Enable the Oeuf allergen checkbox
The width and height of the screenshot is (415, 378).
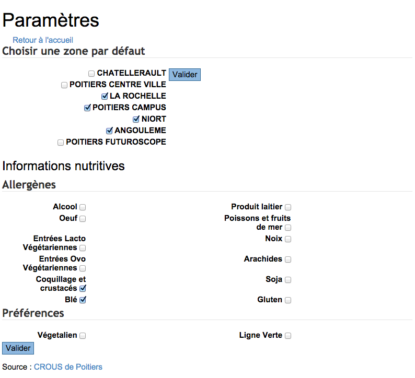(83, 219)
